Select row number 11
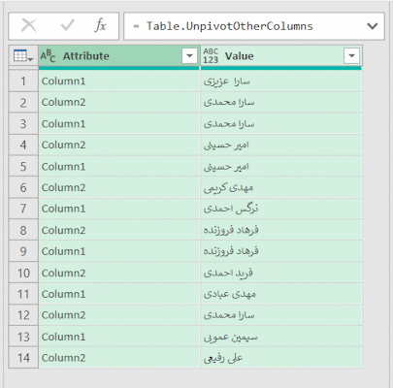 tap(23, 294)
